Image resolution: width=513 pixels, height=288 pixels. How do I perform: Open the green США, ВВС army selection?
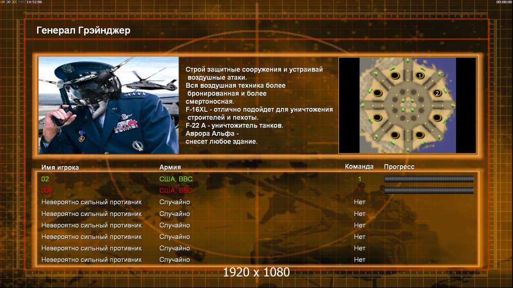[176, 179]
